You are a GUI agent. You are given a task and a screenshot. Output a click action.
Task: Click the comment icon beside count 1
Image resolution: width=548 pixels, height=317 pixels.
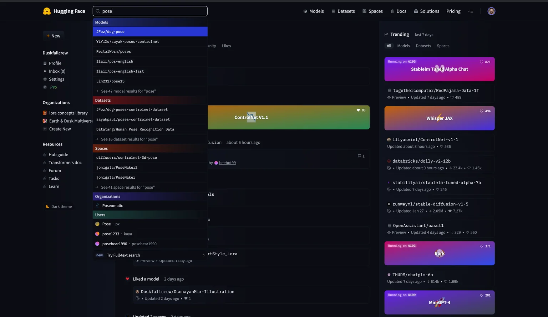[359, 156]
